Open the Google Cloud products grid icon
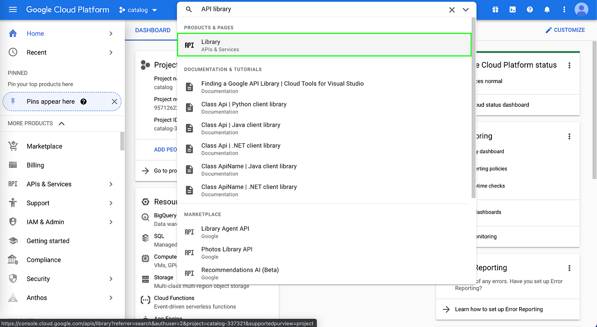 point(495,9)
